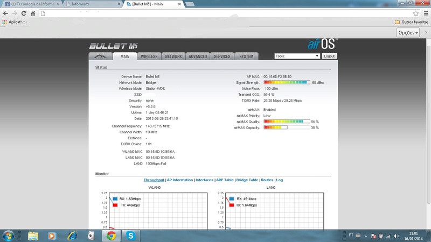This screenshot has width=431, height=242.
Task: Open the Throughput monitor link
Action: [x=154, y=180]
